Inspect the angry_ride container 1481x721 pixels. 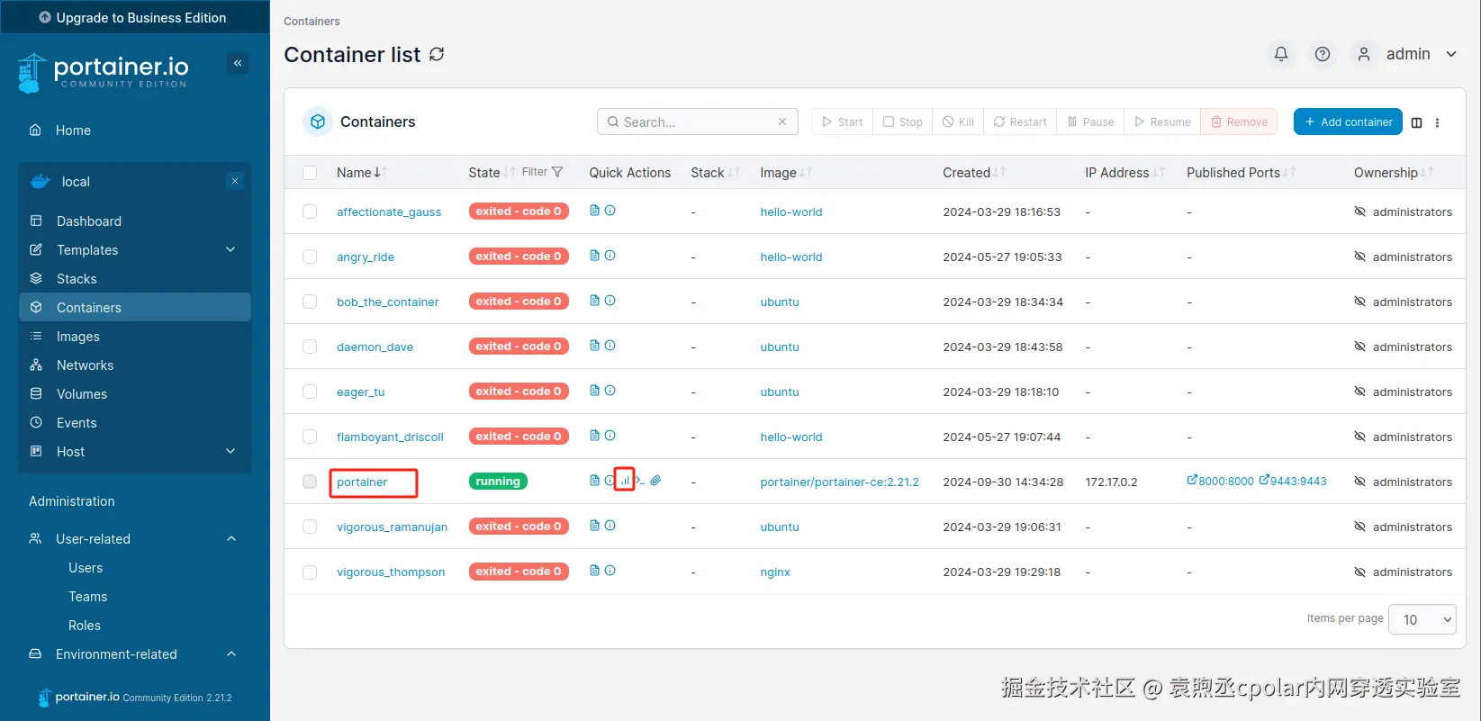pyautogui.click(x=610, y=256)
